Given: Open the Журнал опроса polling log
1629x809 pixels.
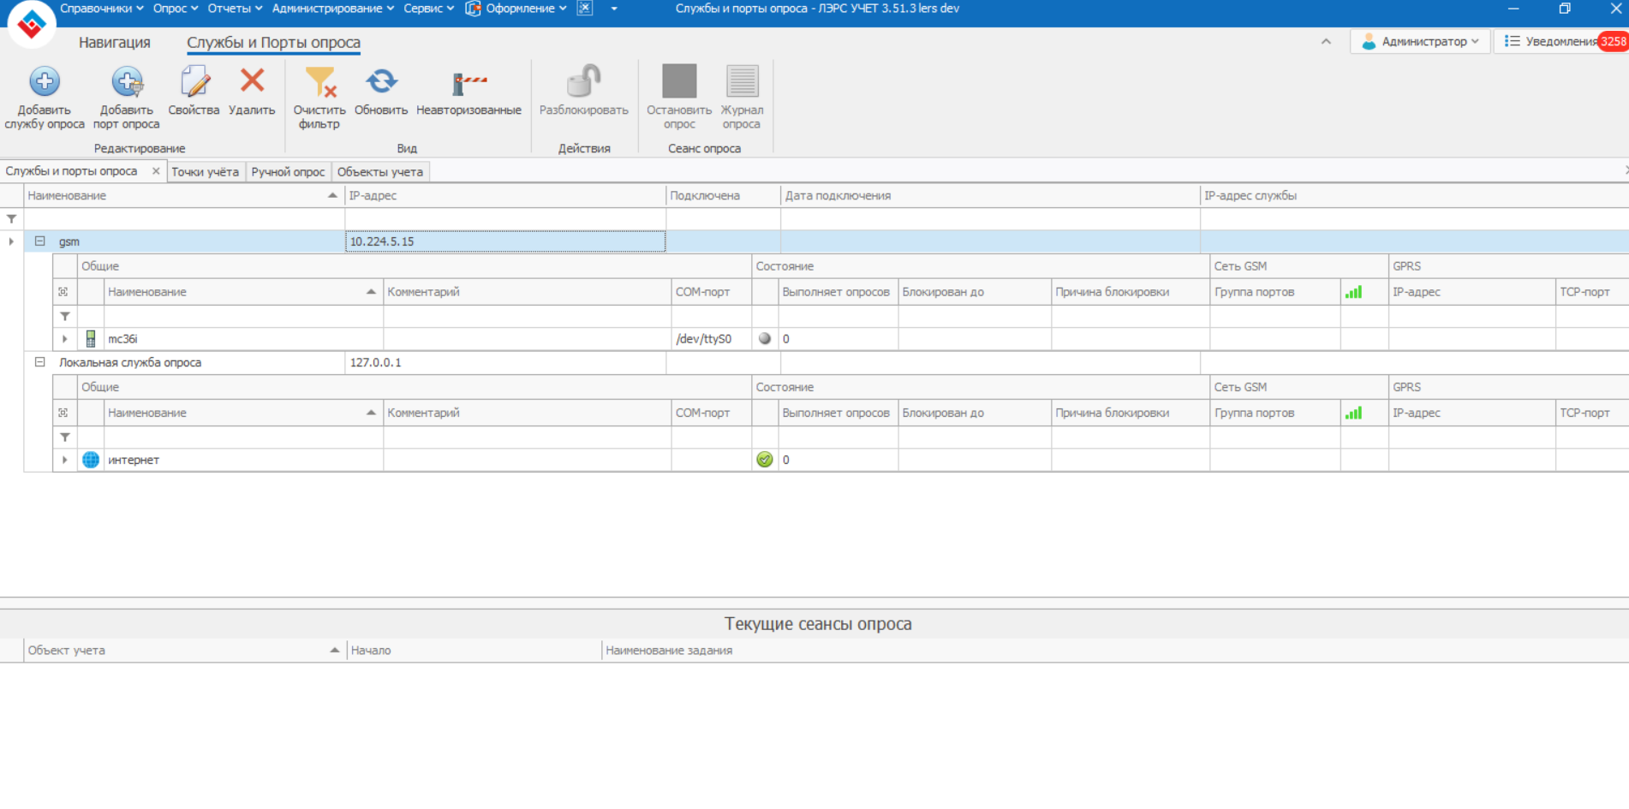Looking at the screenshot, I should pos(742,83).
